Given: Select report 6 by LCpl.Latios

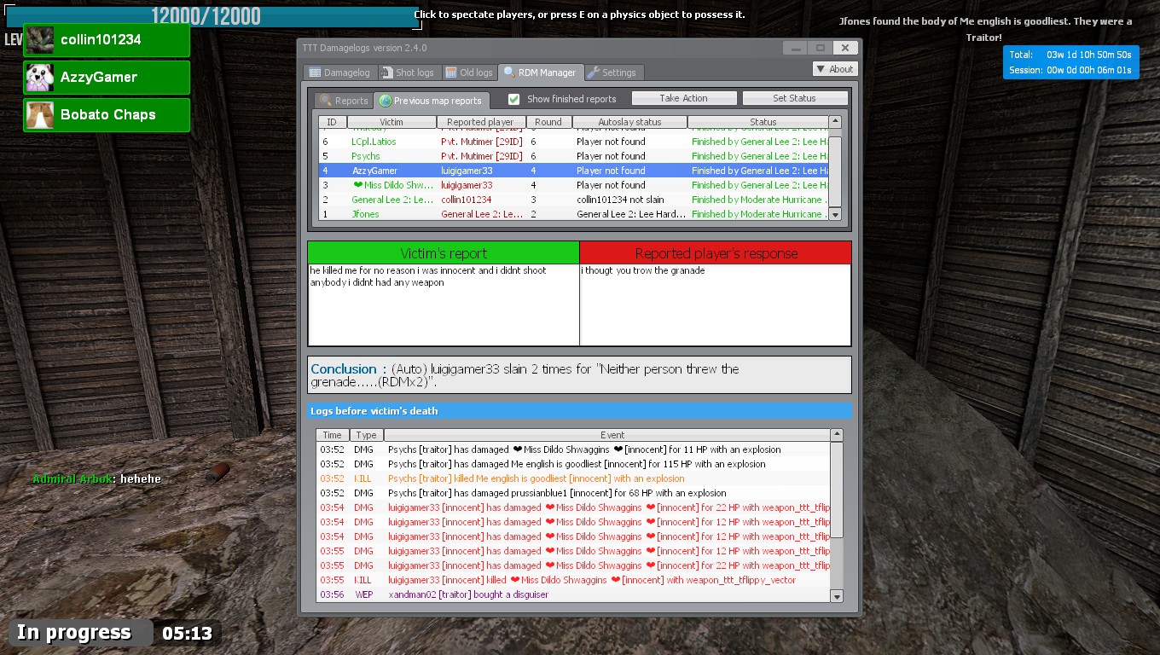Looking at the screenshot, I should [573, 142].
